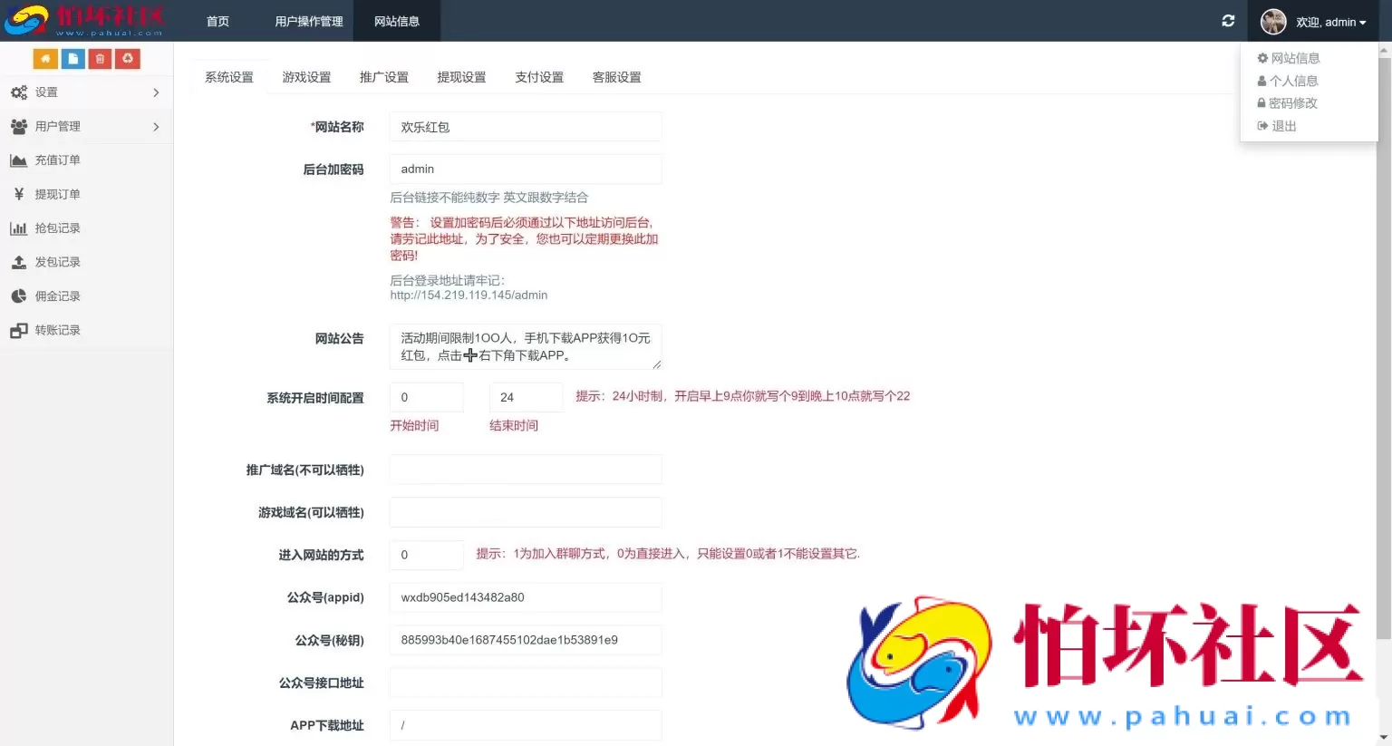
Task: Expand the 设置 sidebar section chevron
Action: tap(155, 92)
